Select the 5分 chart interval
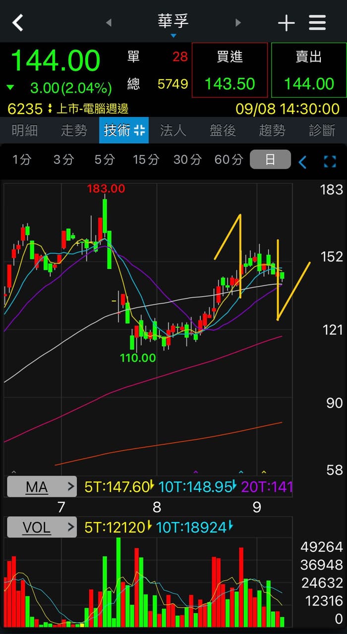Image resolution: width=347 pixels, height=634 pixels. (105, 159)
